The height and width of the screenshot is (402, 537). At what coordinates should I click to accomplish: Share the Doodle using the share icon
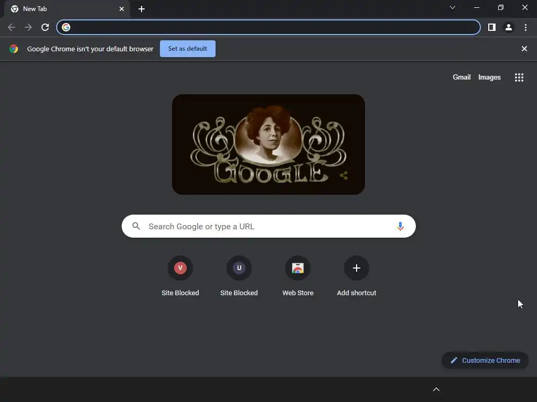[x=344, y=176]
